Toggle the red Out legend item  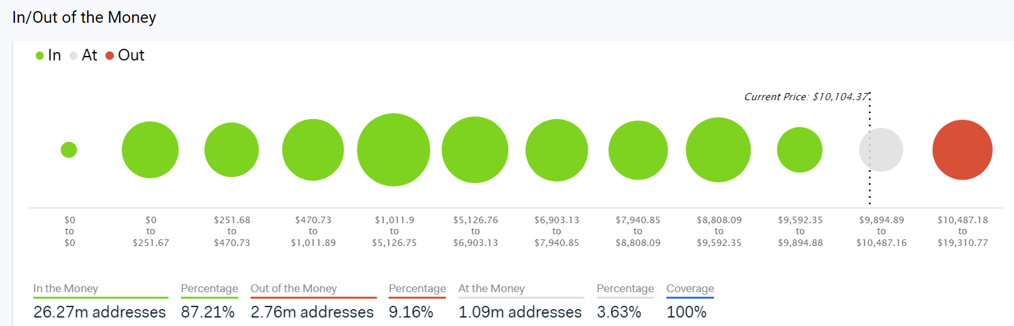coord(124,55)
